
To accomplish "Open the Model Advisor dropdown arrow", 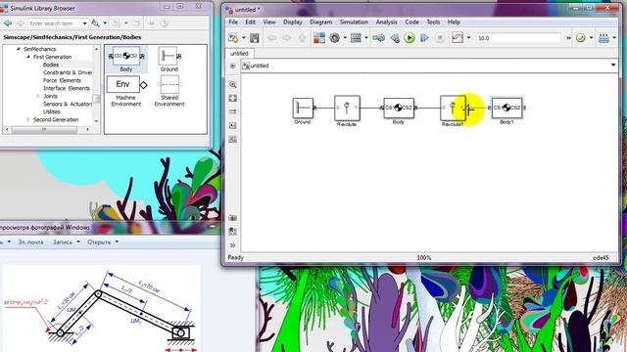I will [591, 38].
